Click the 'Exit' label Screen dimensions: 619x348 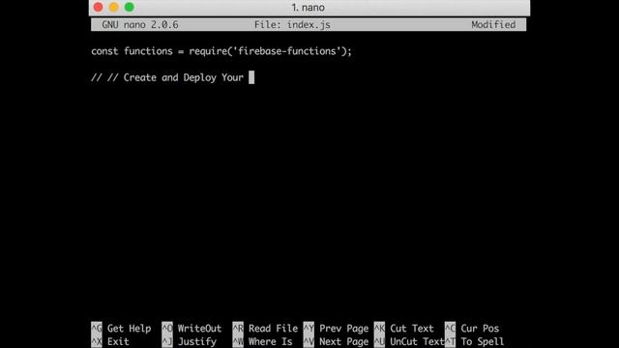[x=118, y=341]
